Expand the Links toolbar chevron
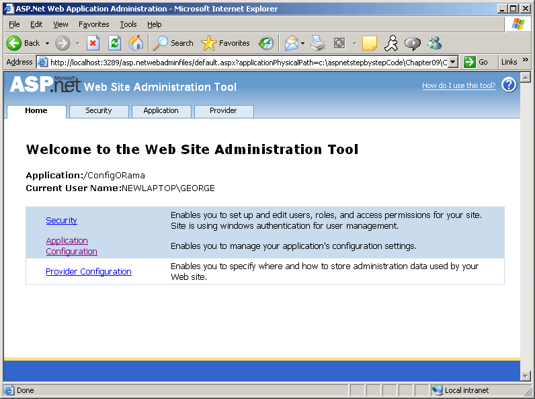Image resolution: width=535 pixels, height=399 pixels. [x=526, y=61]
